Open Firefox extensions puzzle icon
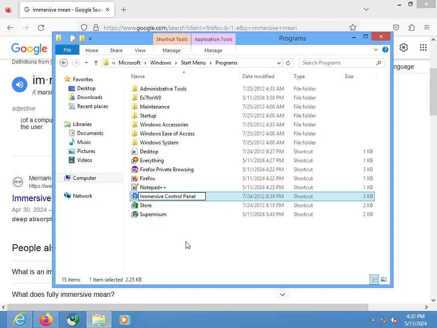 click(411, 27)
